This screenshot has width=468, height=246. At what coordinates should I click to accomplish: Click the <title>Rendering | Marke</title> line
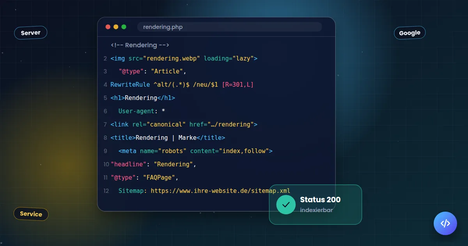[168, 138]
